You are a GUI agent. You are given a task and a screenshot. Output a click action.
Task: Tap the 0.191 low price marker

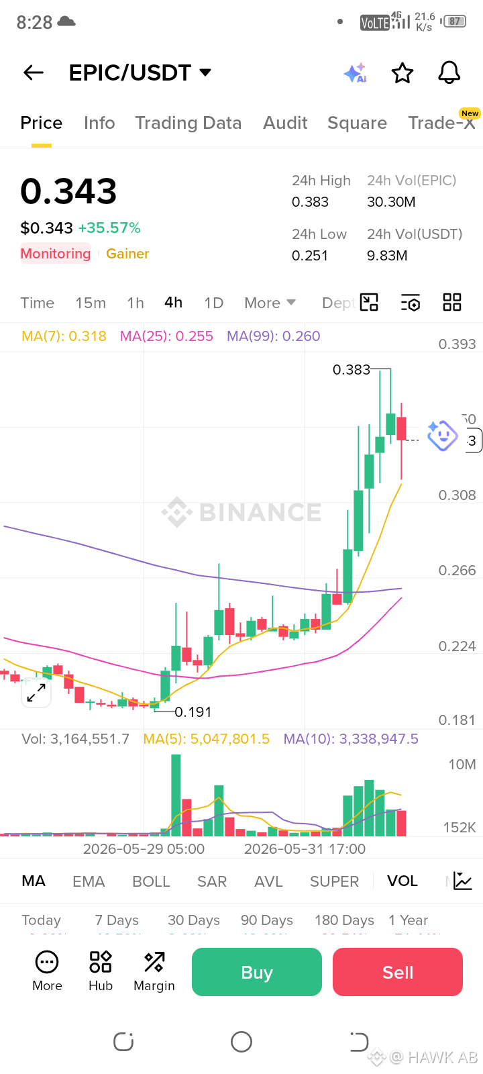click(193, 712)
